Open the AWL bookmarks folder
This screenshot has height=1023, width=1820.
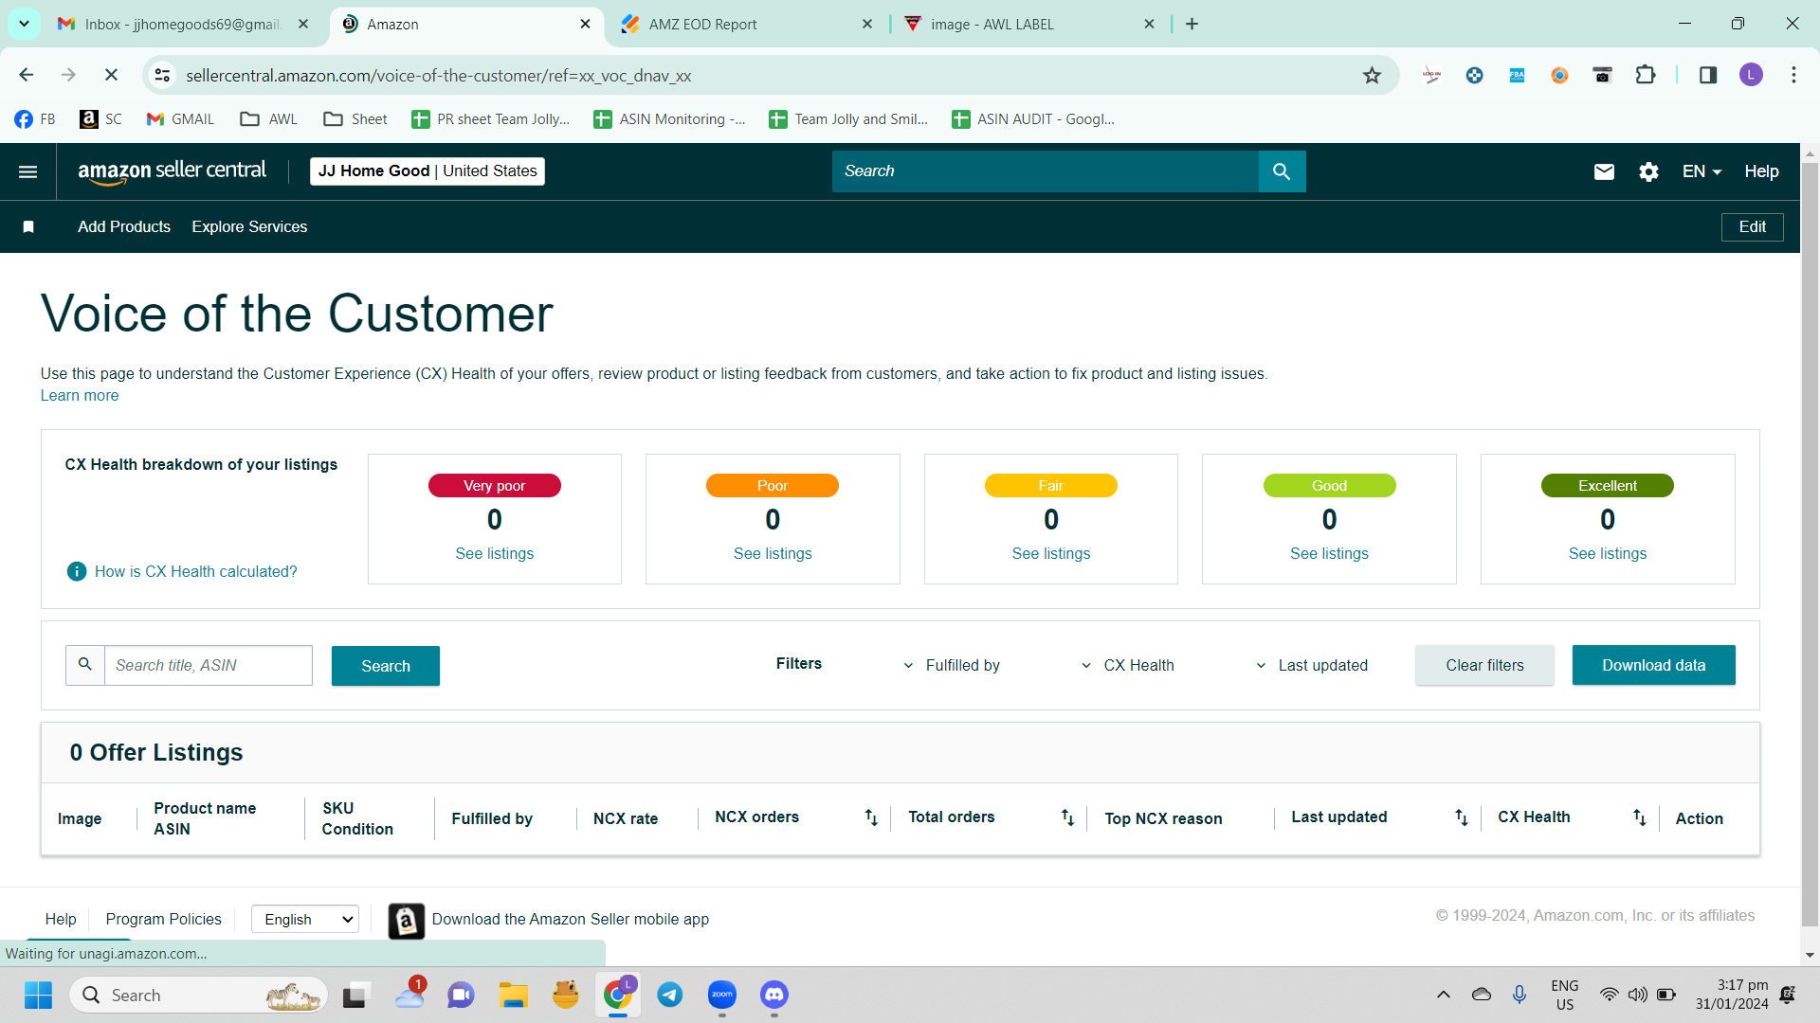click(x=269, y=119)
